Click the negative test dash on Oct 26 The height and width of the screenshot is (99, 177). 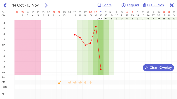[x=80, y=87]
